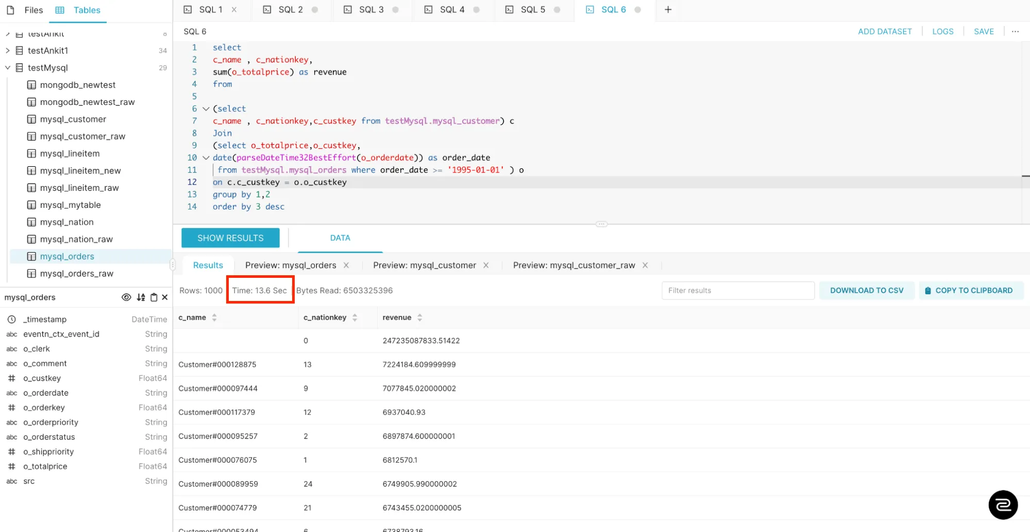Image resolution: width=1030 pixels, height=532 pixels.
Task: Click the database icon beside testAnkit1
Action: click(20, 50)
